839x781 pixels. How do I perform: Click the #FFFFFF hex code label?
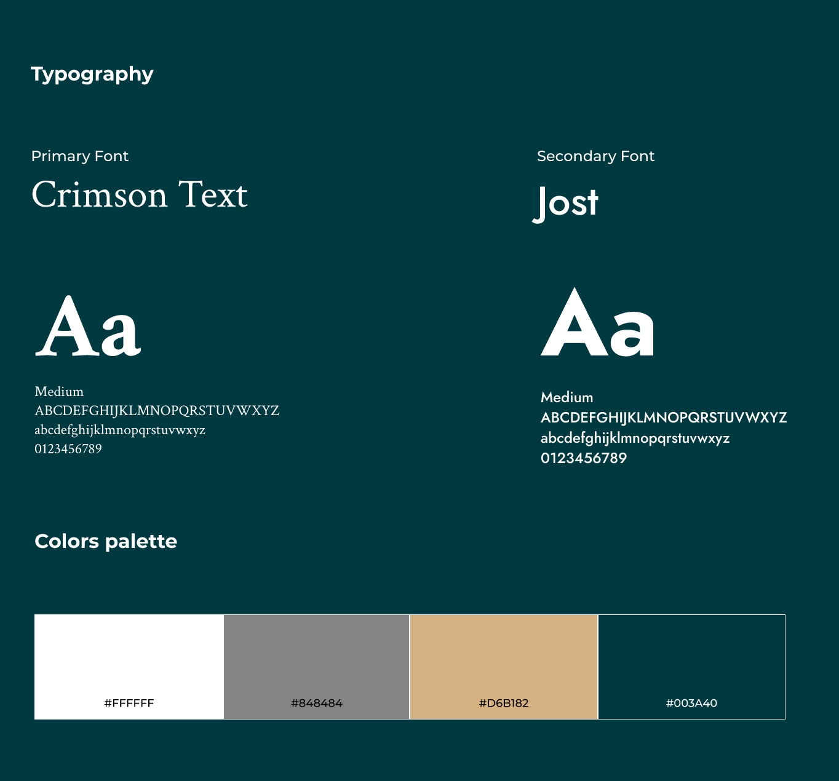pos(129,703)
